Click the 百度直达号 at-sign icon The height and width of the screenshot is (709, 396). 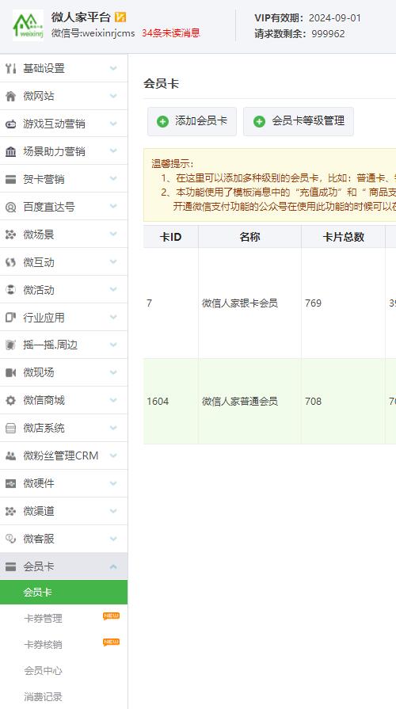click(x=10, y=207)
